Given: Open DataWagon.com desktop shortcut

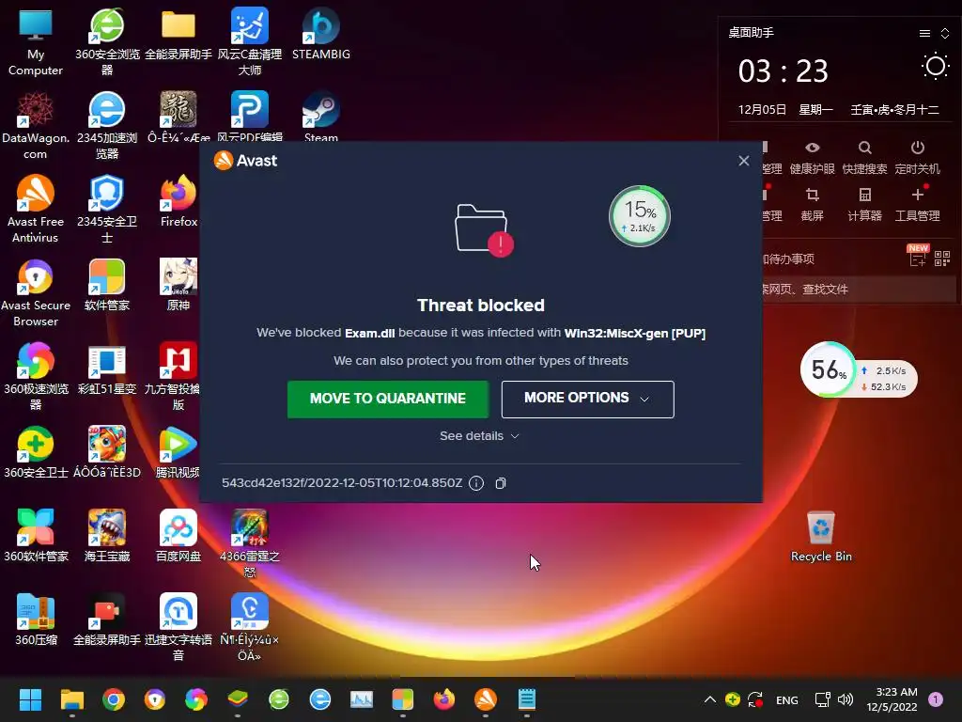Looking at the screenshot, I should click(36, 126).
